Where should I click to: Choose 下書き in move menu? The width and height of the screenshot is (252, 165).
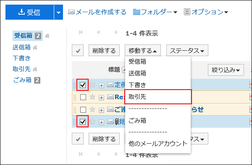[158, 85]
